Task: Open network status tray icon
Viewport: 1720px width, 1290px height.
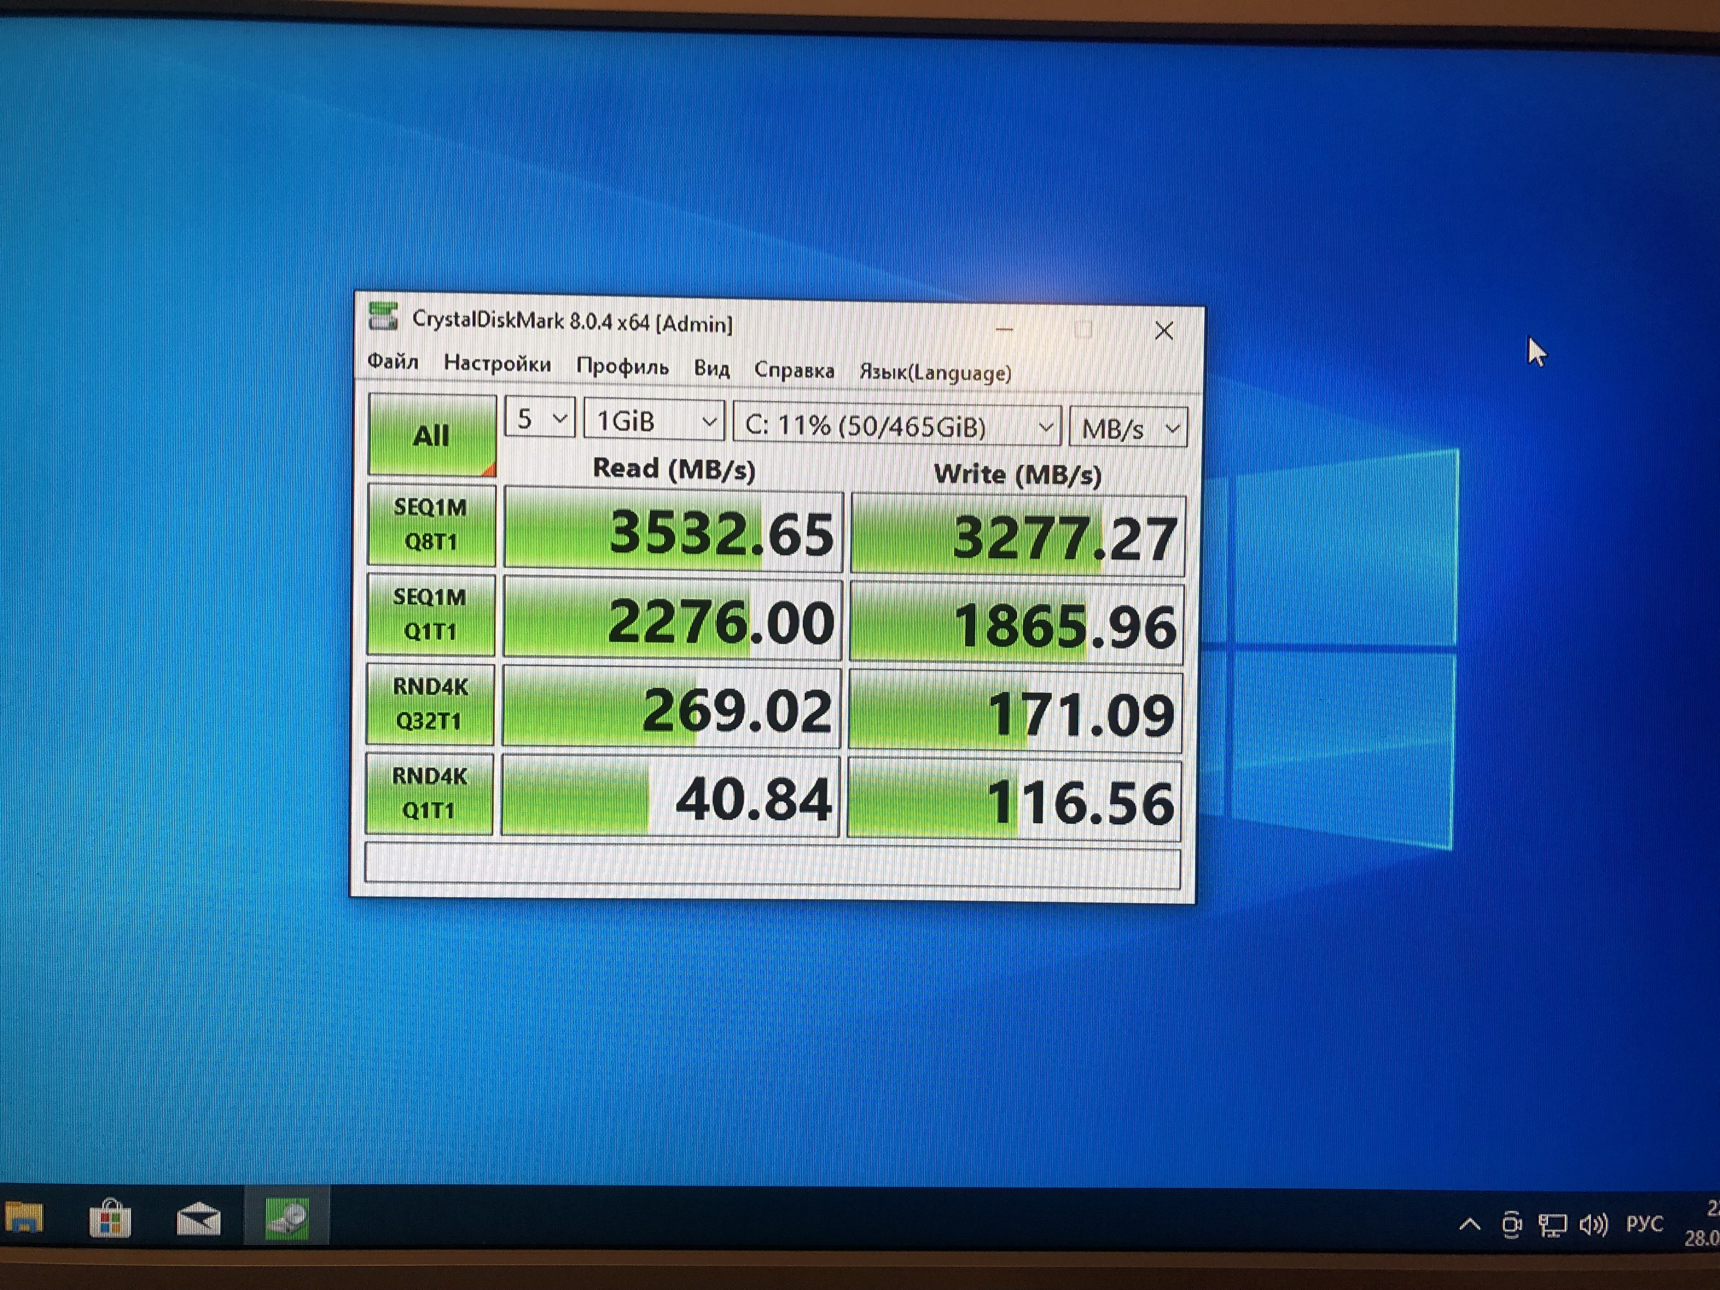Action: (x=1552, y=1226)
